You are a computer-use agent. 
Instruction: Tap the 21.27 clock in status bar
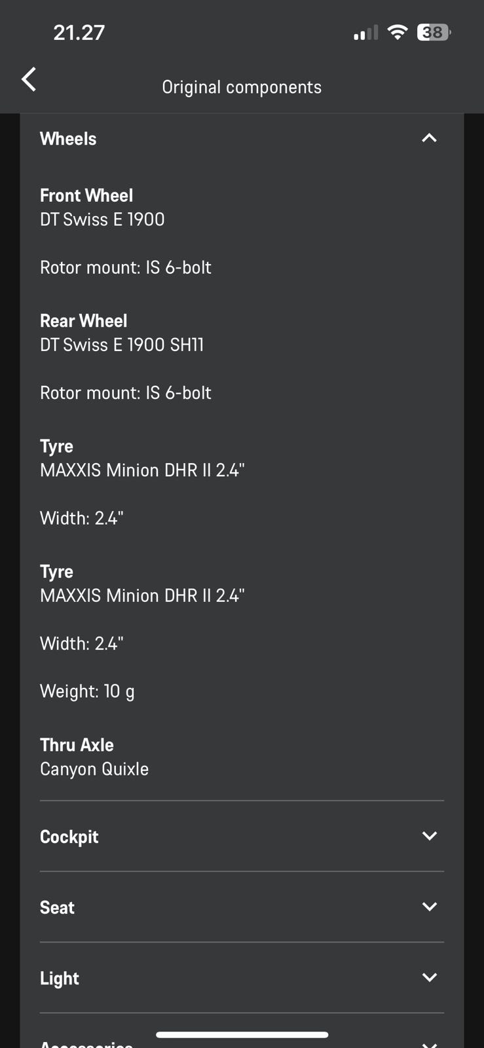(x=79, y=33)
